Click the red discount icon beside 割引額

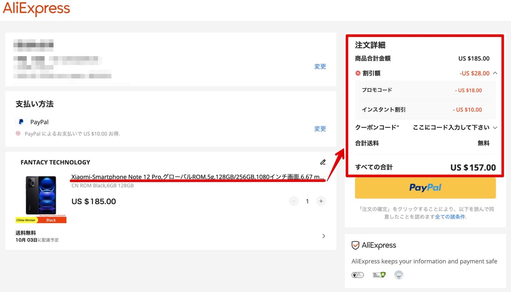358,73
